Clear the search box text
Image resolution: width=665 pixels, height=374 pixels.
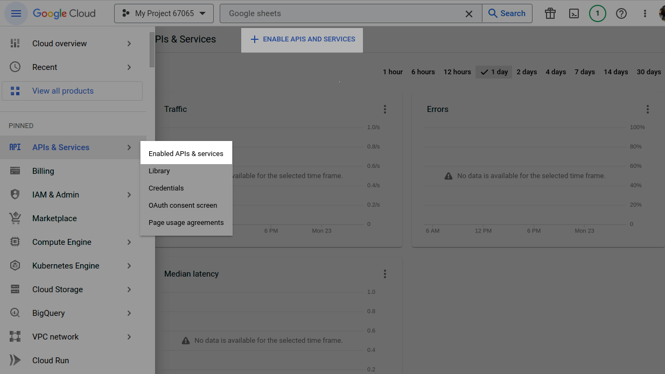click(469, 13)
